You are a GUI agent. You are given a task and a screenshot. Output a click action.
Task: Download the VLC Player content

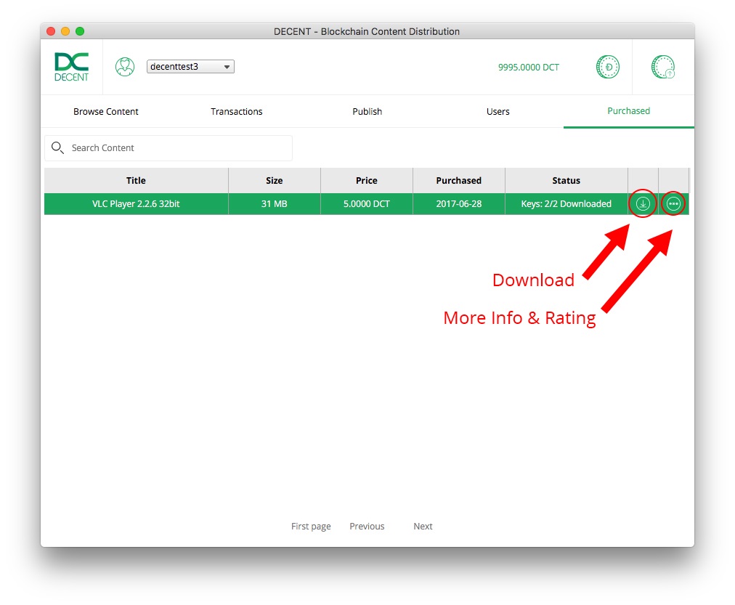pyautogui.click(x=643, y=204)
